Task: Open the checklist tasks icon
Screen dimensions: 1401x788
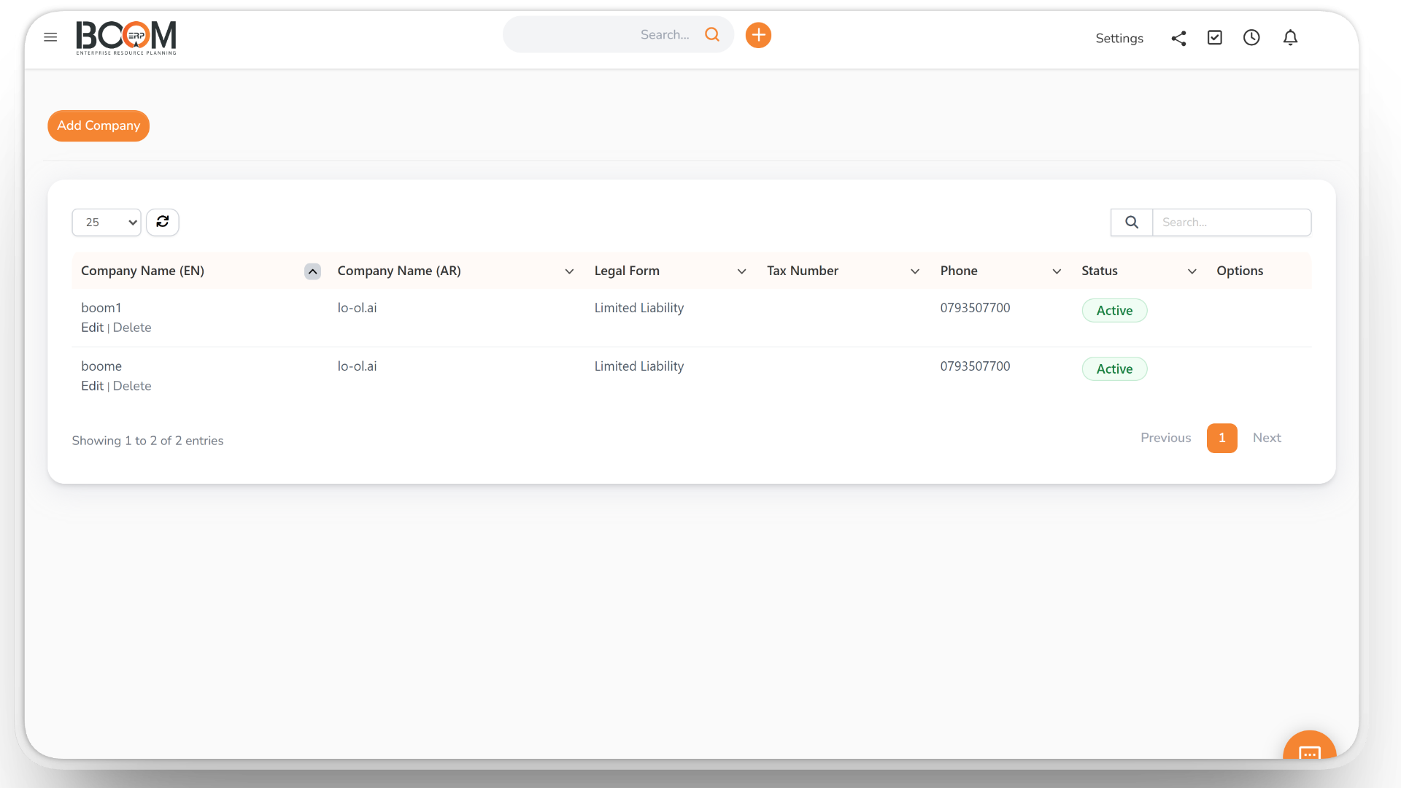Action: click(x=1215, y=37)
